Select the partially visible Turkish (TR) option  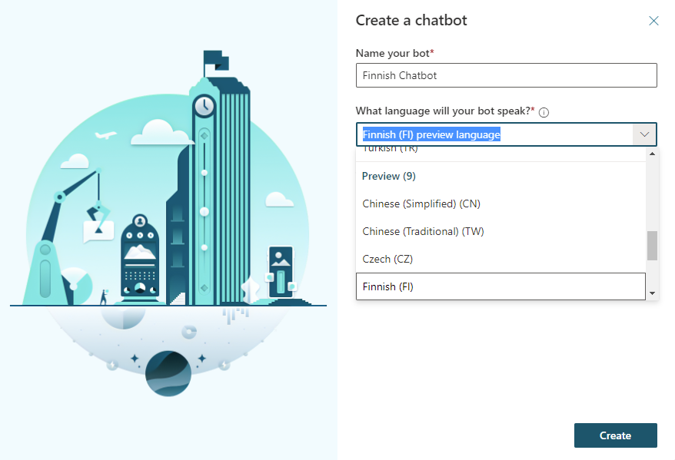500,151
